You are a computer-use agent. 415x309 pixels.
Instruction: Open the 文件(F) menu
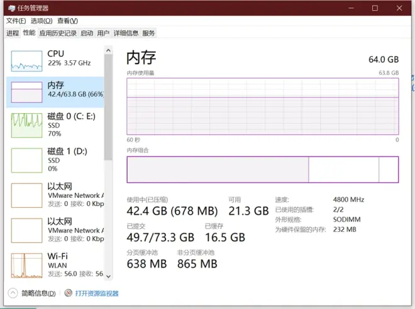[16, 21]
